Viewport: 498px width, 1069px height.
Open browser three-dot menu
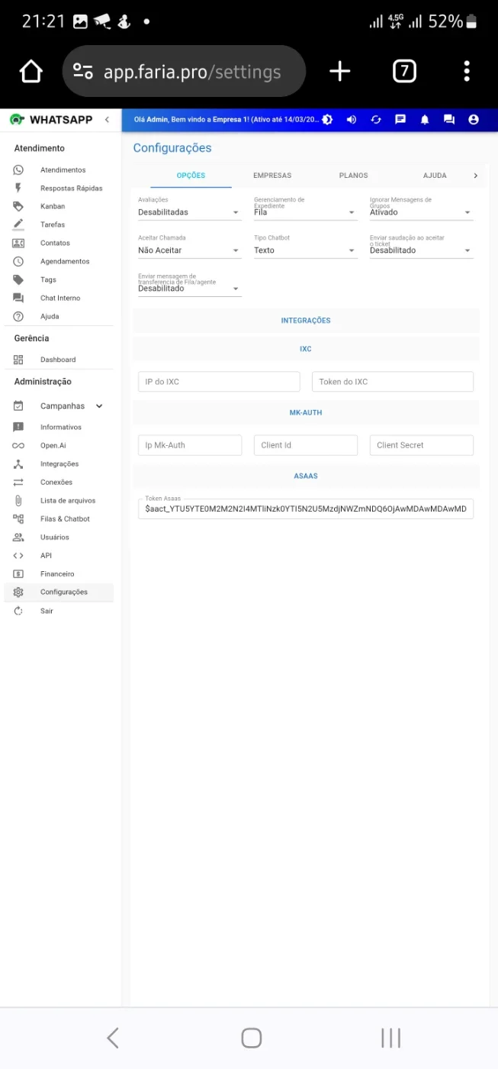467,72
